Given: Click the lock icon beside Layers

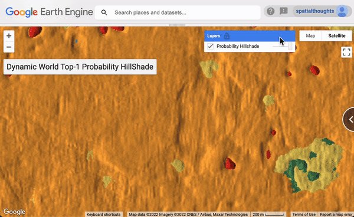Looking at the screenshot, I should (227, 36).
